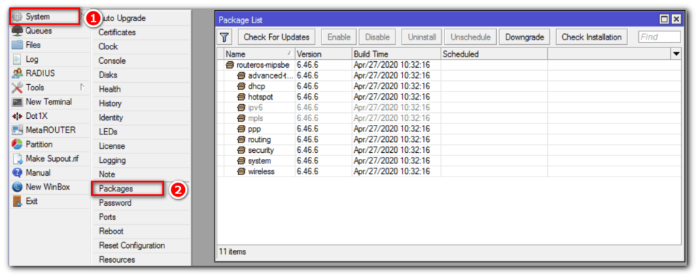Viewport: 696px width, 275px height.
Task: Click the MetaROUTER icon
Action: 17,130
